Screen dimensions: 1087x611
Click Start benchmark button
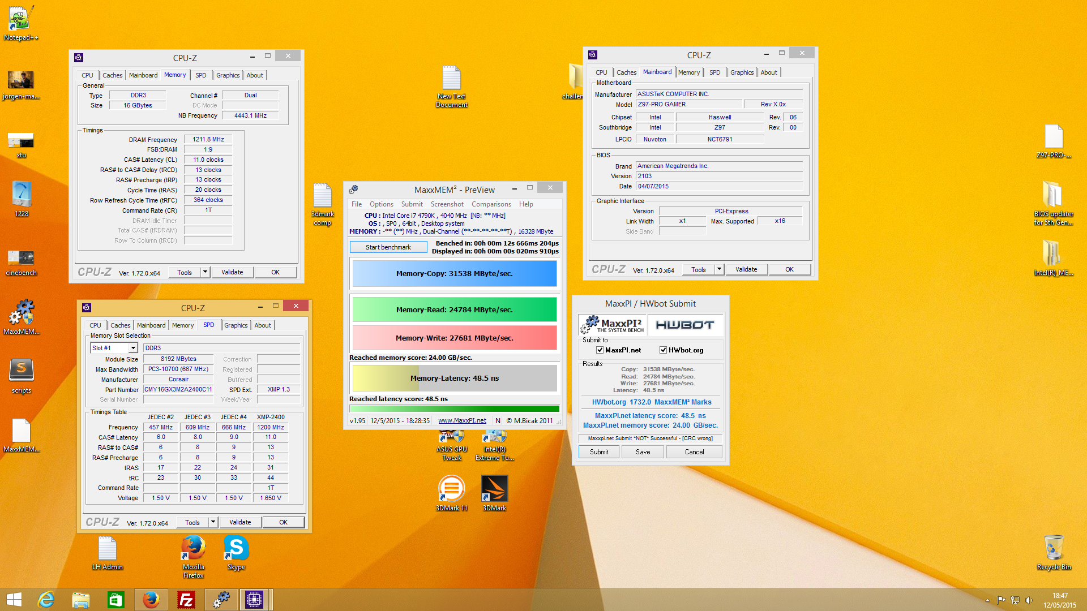(388, 247)
